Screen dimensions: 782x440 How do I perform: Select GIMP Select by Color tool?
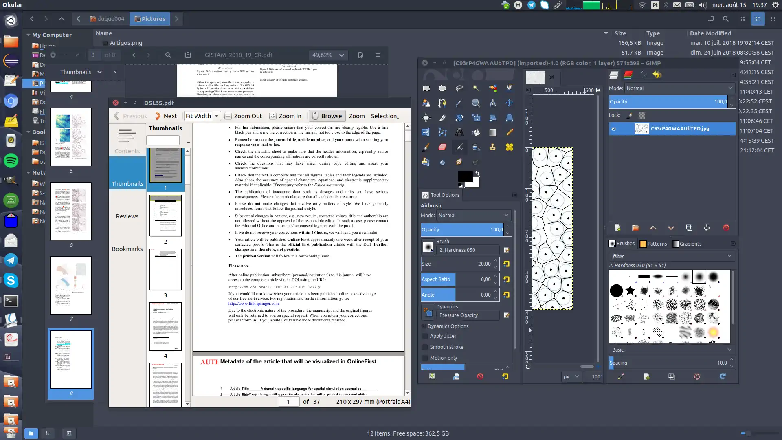click(493, 88)
